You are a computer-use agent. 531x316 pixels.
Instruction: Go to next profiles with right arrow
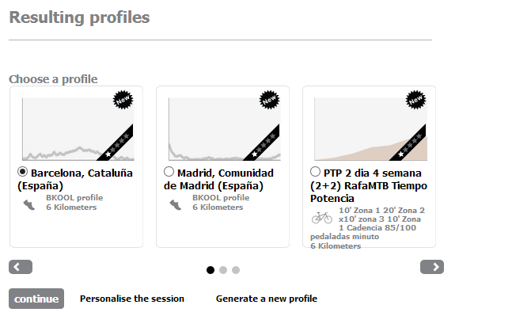point(432,267)
